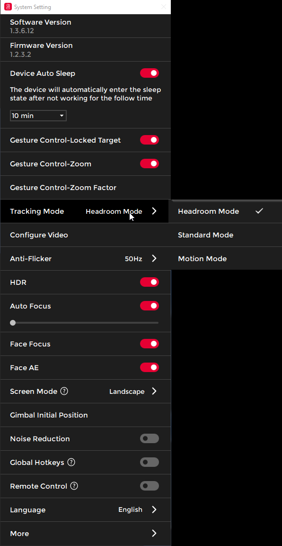Turn off Device Auto Sleep

pyautogui.click(x=150, y=73)
